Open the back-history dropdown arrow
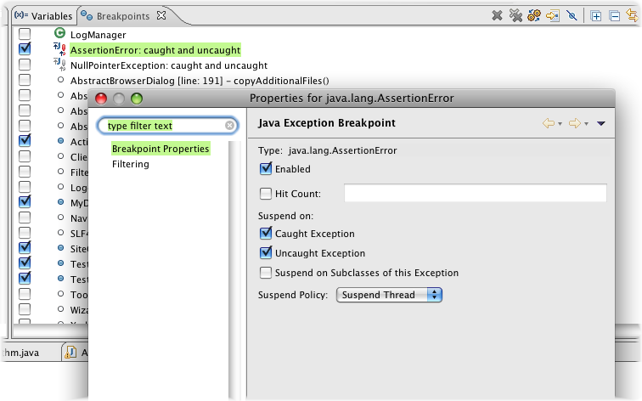642x401 pixels. point(560,124)
